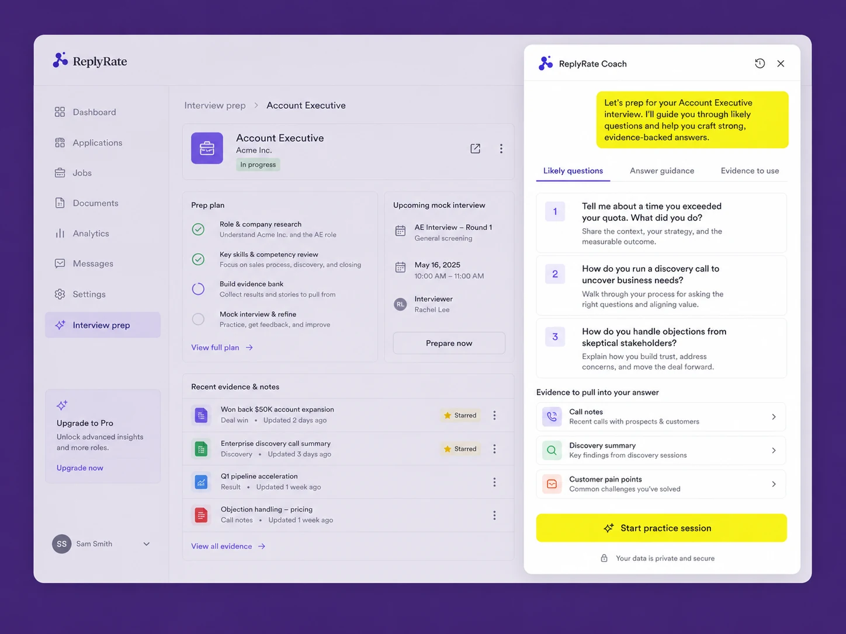Viewport: 846px width, 634px height.
Task: Click View all evidence link
Action: (x=228, y=546)
